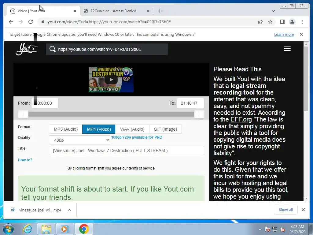Open Windows Media Player from taskbar
This screenshot has width=313, height=235.
(x=64, y=229)
